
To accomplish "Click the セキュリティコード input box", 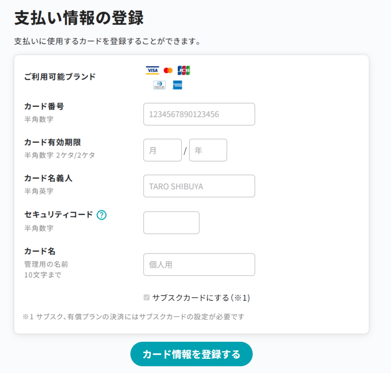I will (171, 223).
